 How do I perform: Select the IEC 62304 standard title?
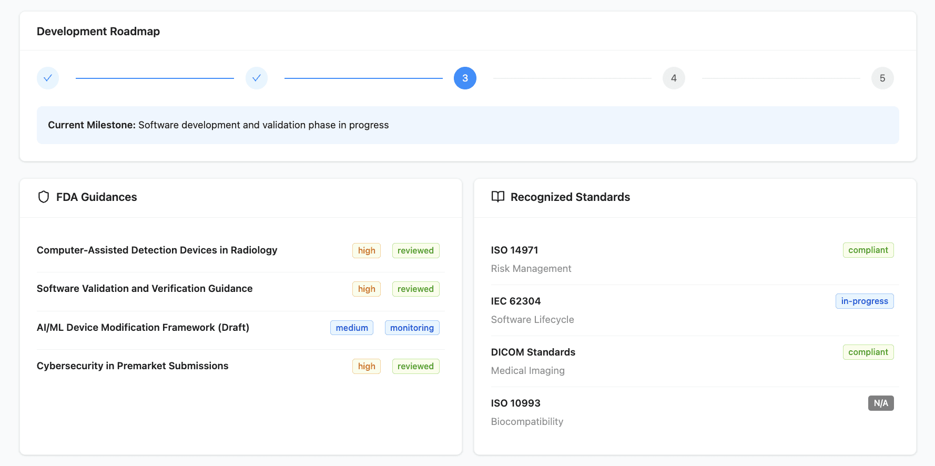(x=516, y=301)
